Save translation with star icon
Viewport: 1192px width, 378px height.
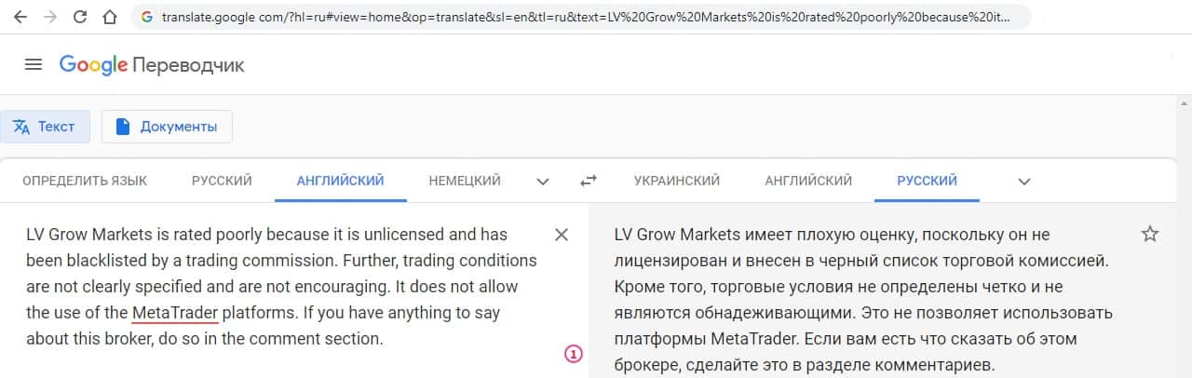click(1150, 235)
